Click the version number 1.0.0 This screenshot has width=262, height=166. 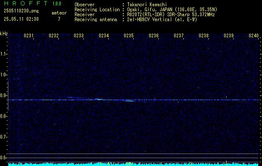coord(57,4)
